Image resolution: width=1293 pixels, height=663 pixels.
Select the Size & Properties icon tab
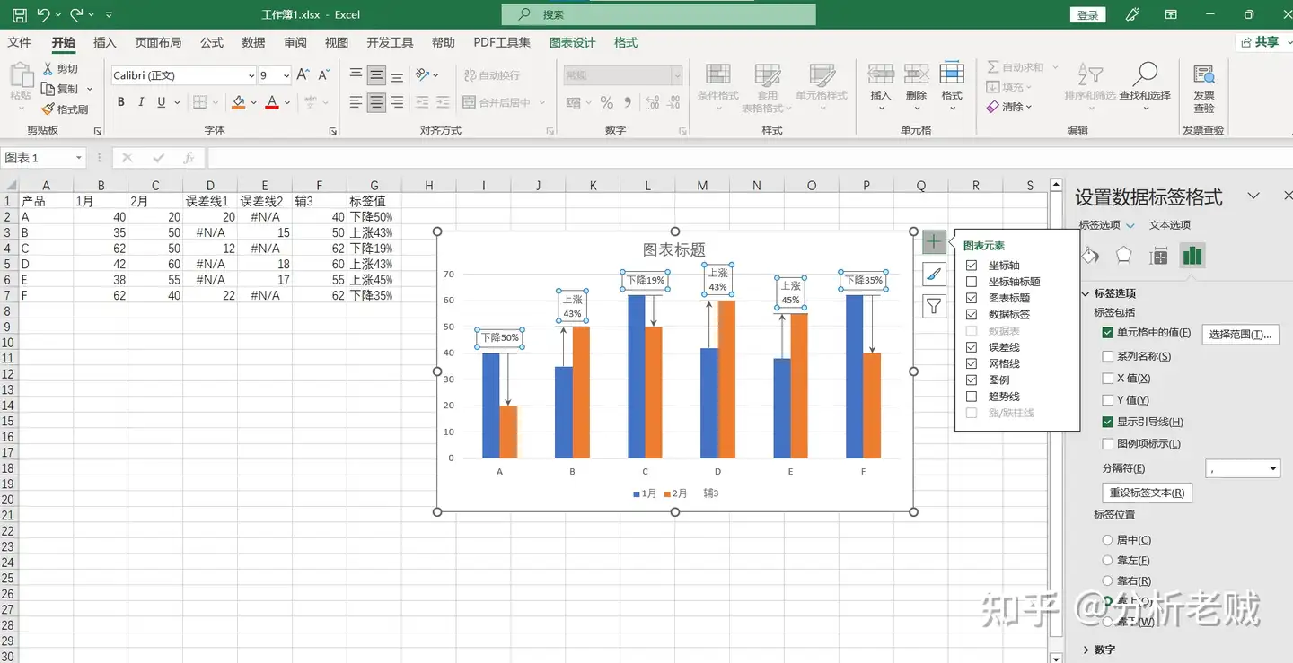pyautogui.click(x=1158, y=256)
